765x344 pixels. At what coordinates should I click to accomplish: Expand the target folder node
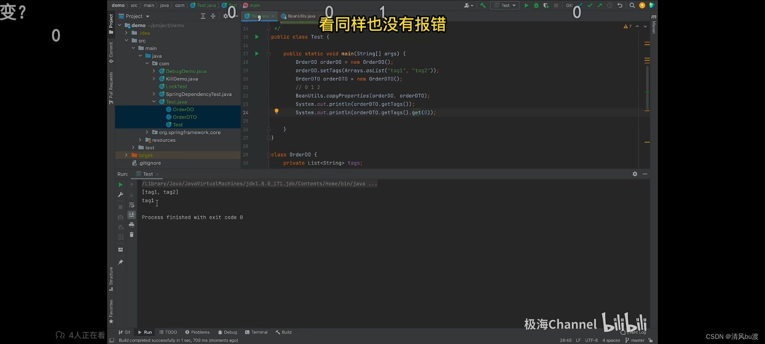pos(126,155)
